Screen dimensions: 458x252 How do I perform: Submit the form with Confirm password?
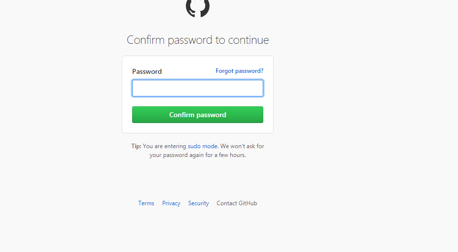tap(198, 115)
